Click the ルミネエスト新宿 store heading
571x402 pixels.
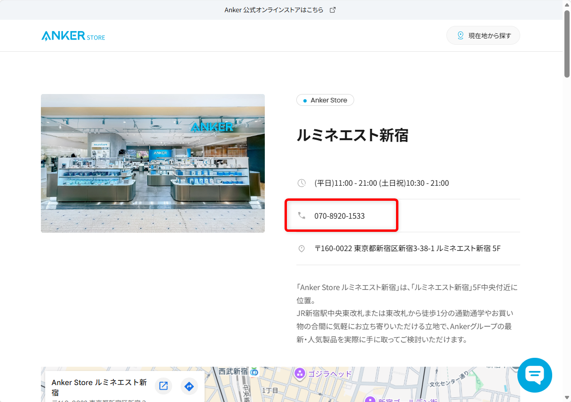coord(352,135)
